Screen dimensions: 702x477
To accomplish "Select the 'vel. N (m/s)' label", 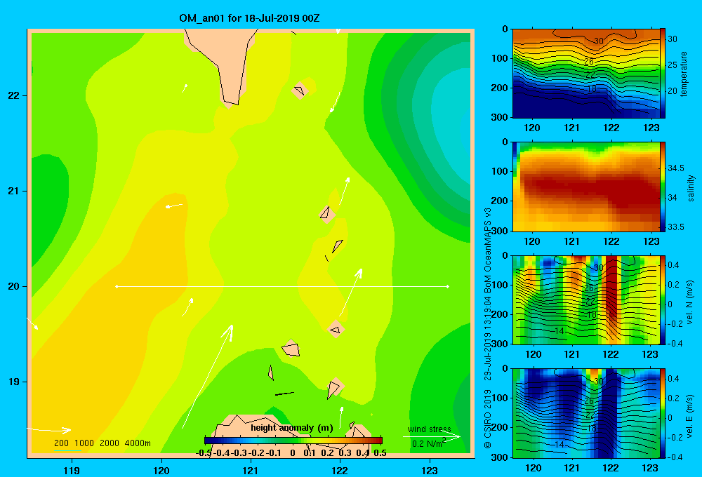I will [690, 302].
